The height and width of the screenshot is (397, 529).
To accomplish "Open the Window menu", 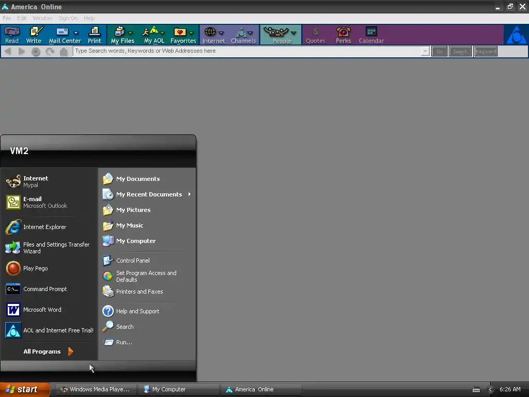I will [42, 18].
